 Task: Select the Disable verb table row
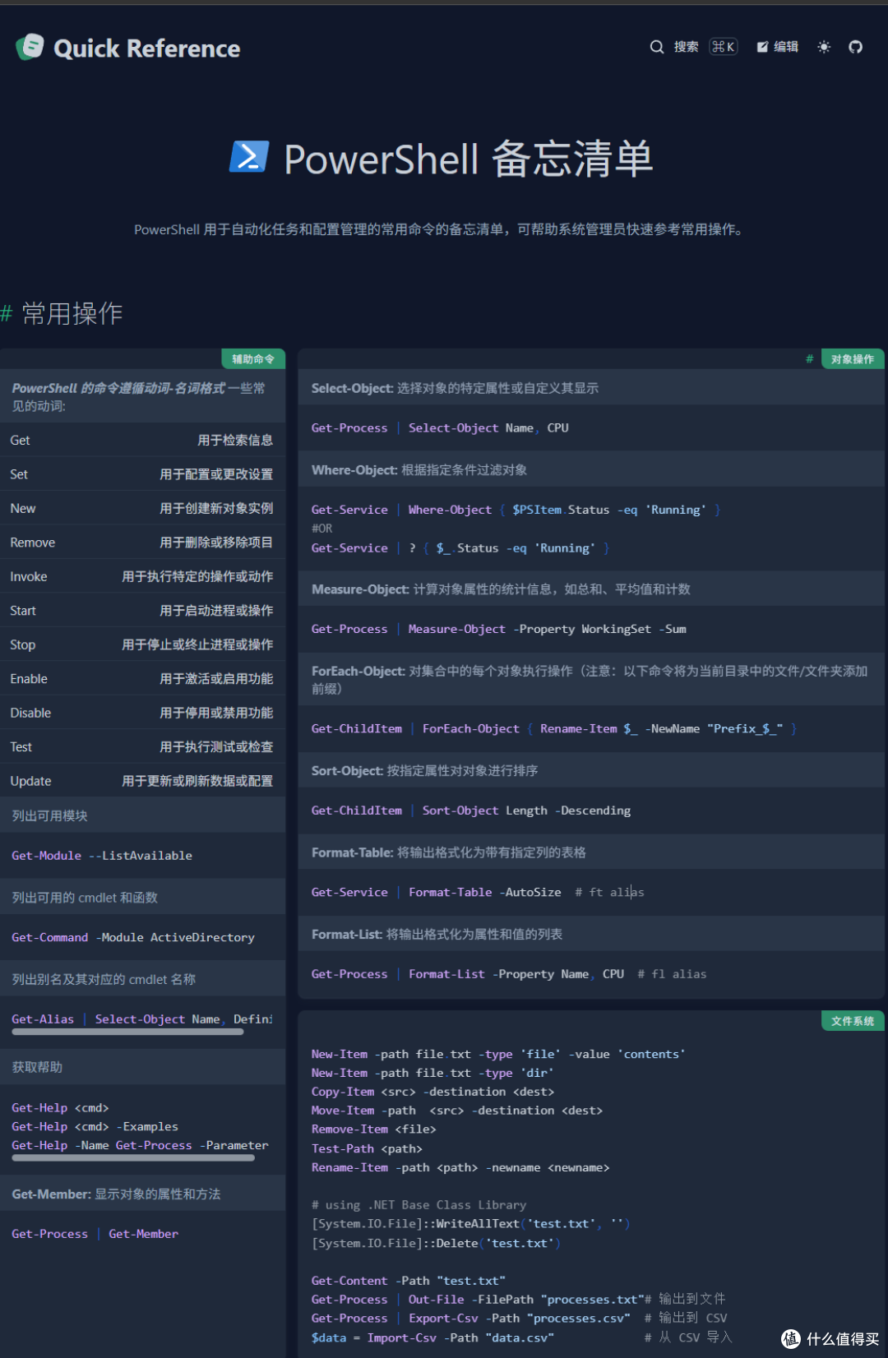(x=141, y=713)
